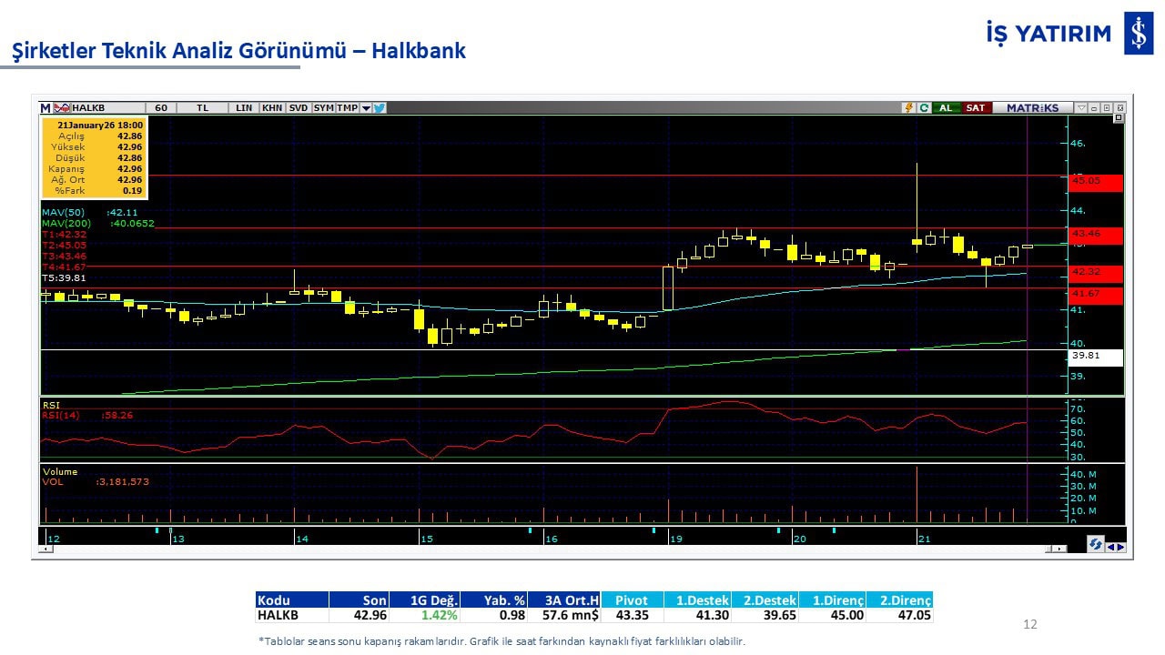Click the Twitter bird icon
This screenshot has width=1165, height=655.
coord(380,107)
